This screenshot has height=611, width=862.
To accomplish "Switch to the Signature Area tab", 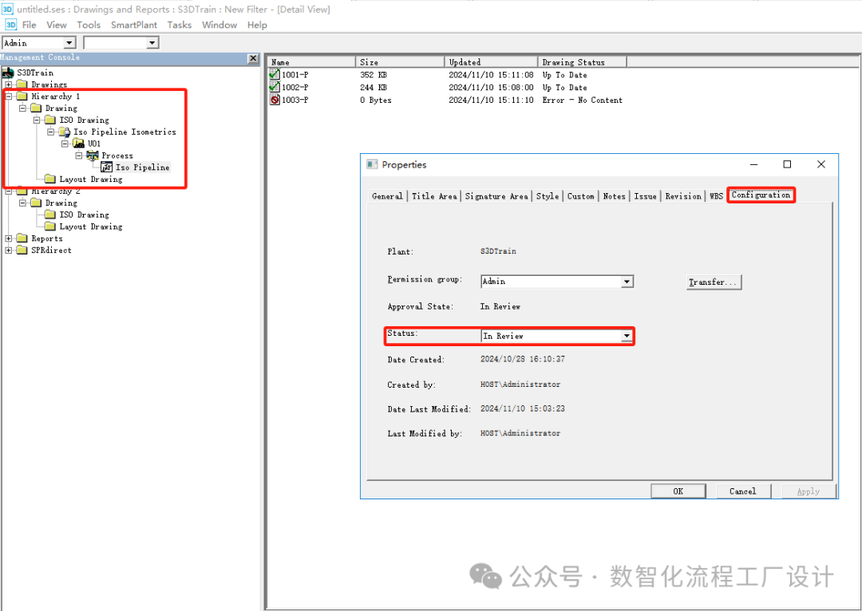I will [x=496, y=196].
